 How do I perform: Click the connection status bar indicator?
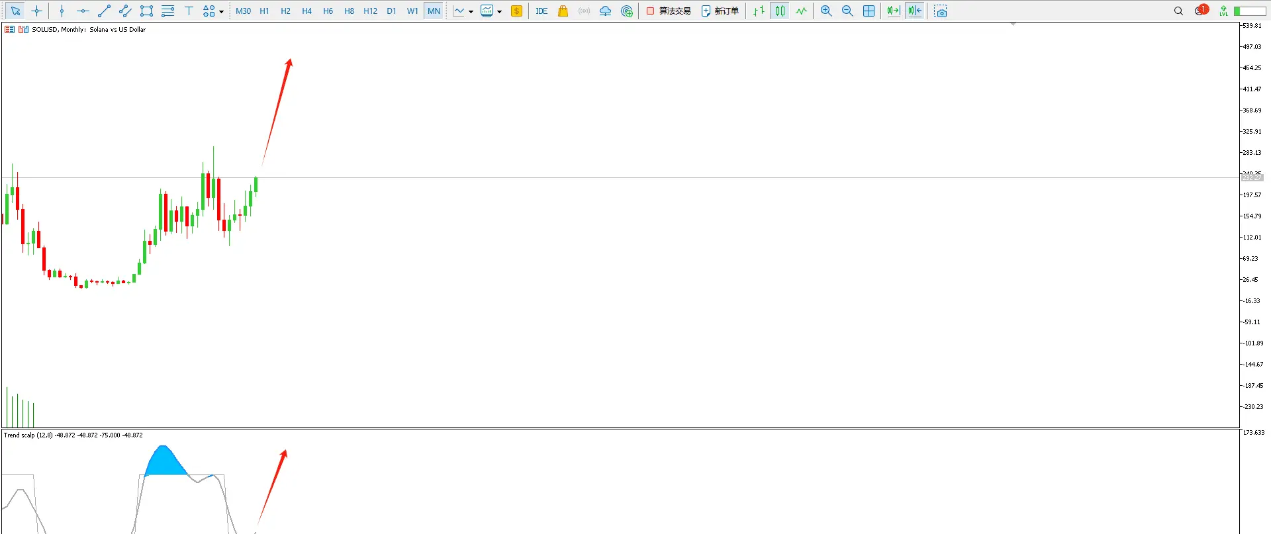1250,11
